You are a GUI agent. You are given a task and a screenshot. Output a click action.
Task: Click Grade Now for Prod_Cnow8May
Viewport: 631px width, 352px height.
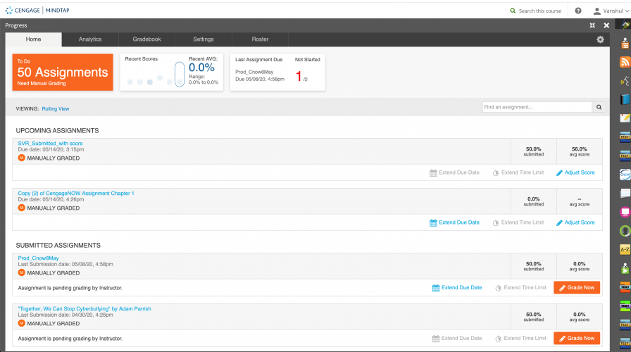(577, 288)
